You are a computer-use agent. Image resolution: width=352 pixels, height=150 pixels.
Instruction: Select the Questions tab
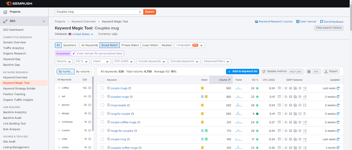[70, 45]
